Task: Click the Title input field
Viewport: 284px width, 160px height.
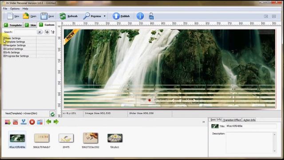Action: (251, 126)
